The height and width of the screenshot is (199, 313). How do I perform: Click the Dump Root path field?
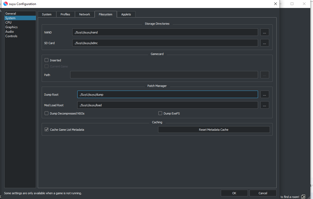point(168,95)
